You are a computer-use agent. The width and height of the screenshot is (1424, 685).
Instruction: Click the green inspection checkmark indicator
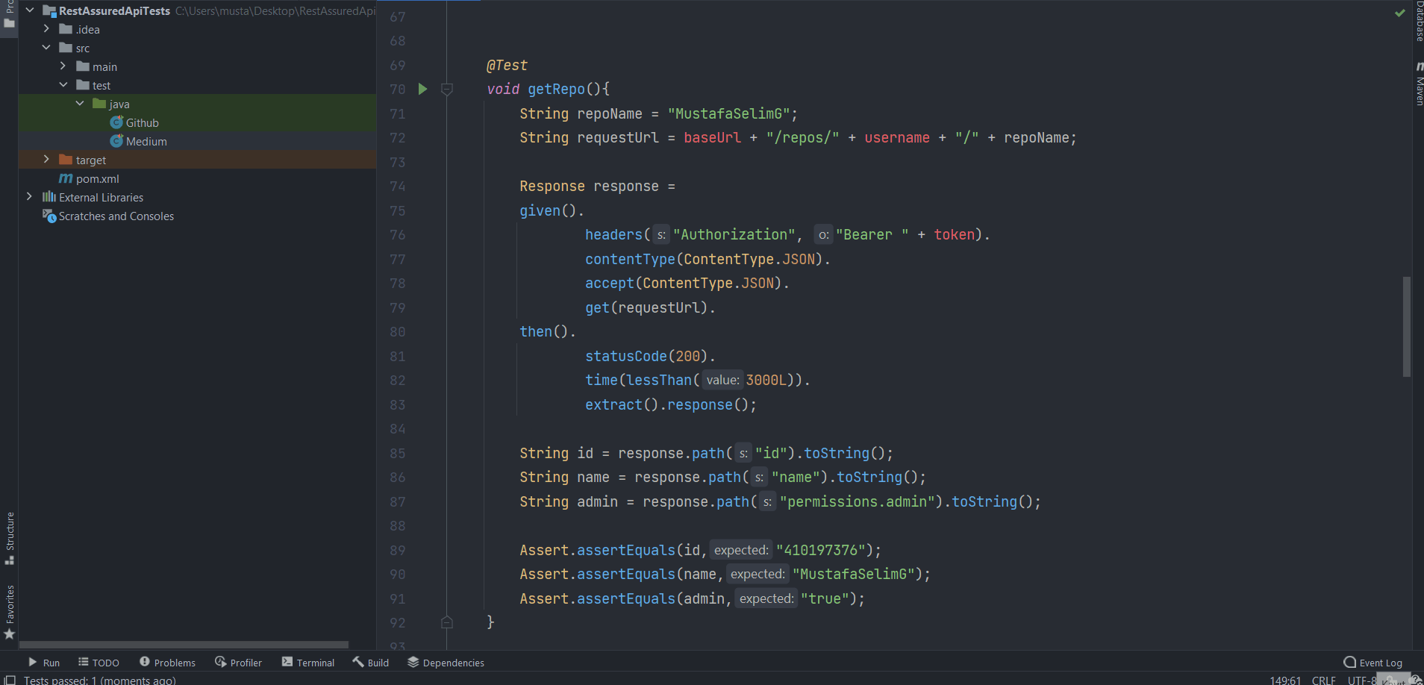coord(1399,13)
